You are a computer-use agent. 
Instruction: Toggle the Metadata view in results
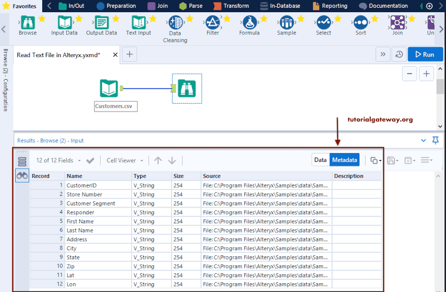pyautogui.click(x=345, y=160)
